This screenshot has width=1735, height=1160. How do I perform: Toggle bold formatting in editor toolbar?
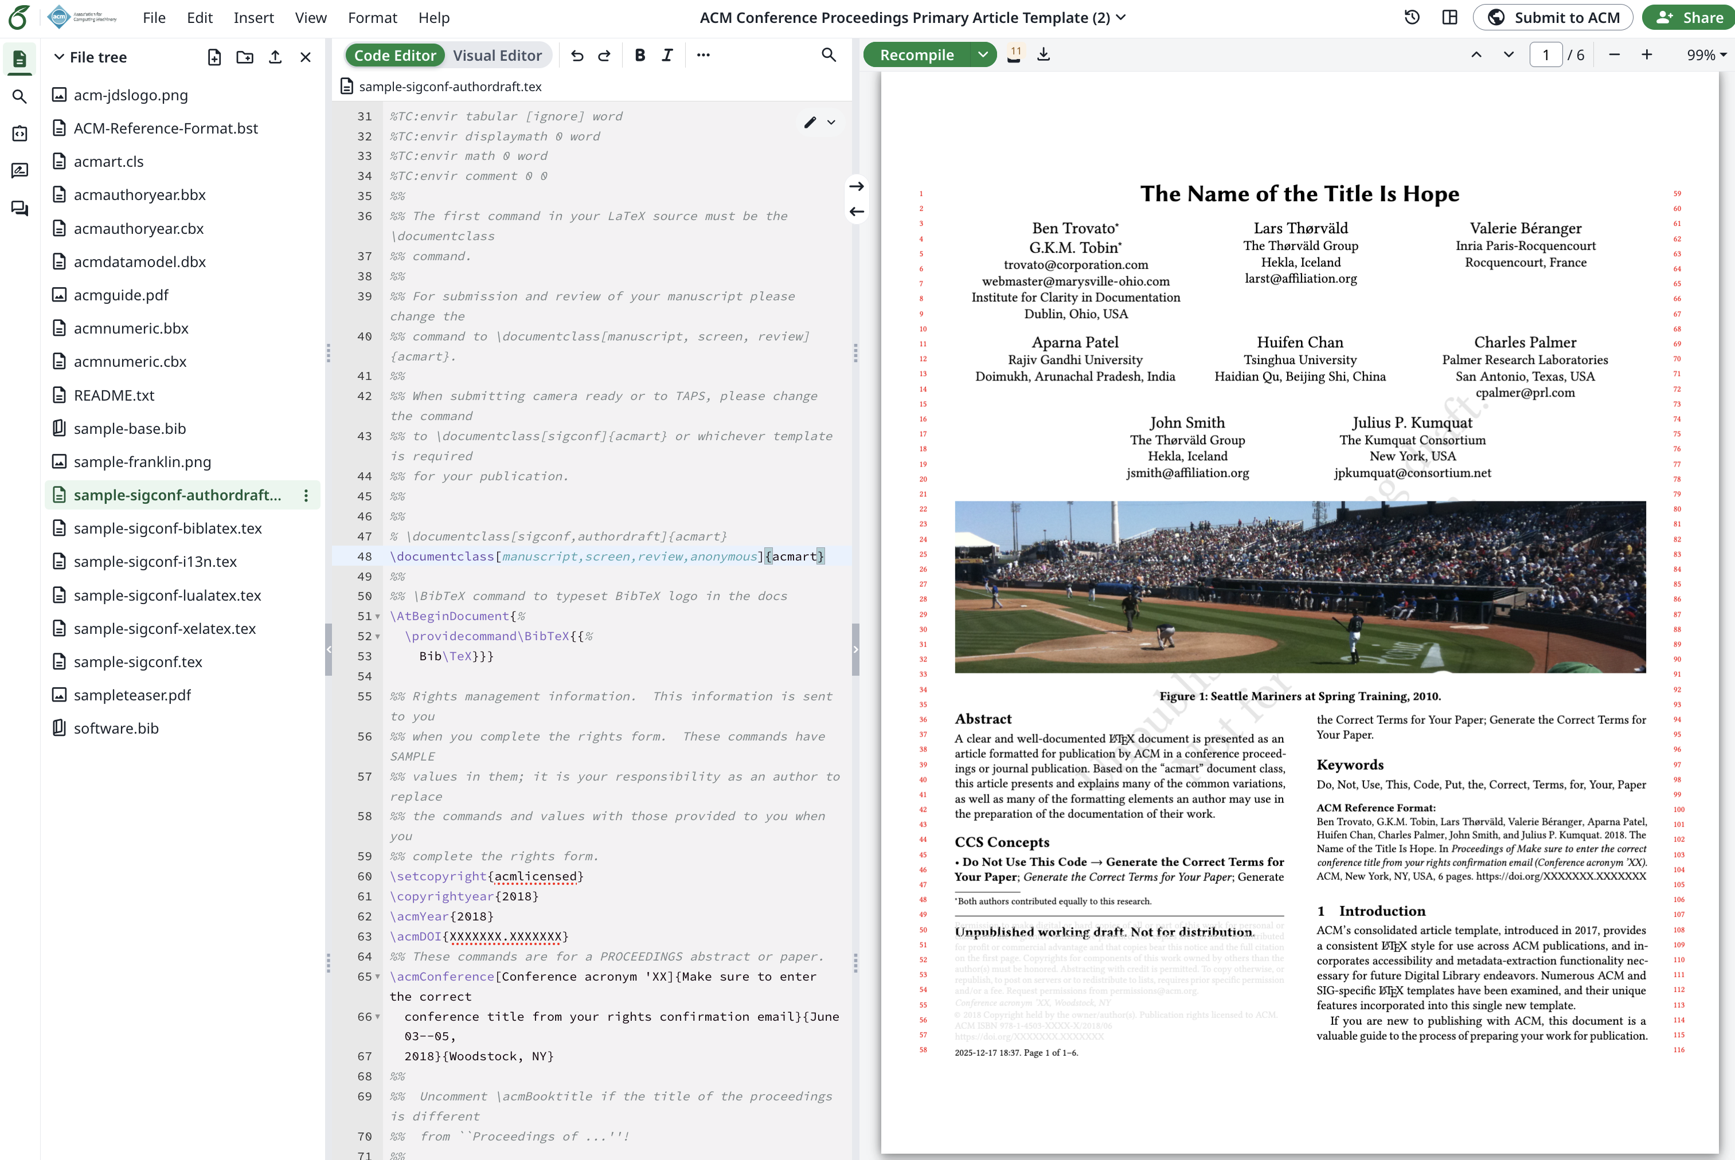pos(640,55)
